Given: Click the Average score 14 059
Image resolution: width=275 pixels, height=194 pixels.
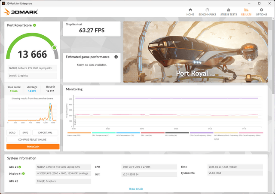Looking at the screenshot, I should point(32,91).
